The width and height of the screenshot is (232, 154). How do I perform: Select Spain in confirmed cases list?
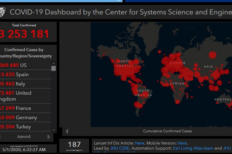(x=25, y=74)
